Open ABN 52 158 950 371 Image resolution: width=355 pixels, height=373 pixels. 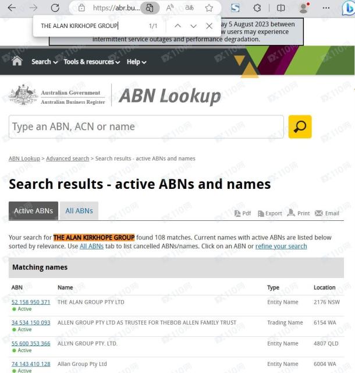[31, 302]
